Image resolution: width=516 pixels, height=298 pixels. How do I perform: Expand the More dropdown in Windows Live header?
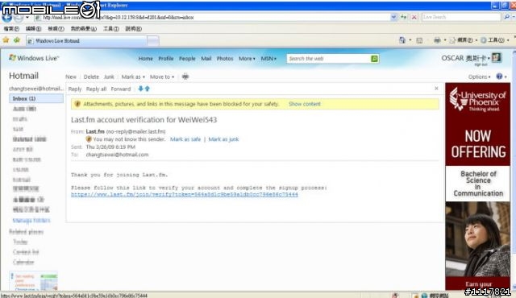[x=247, y=59]
